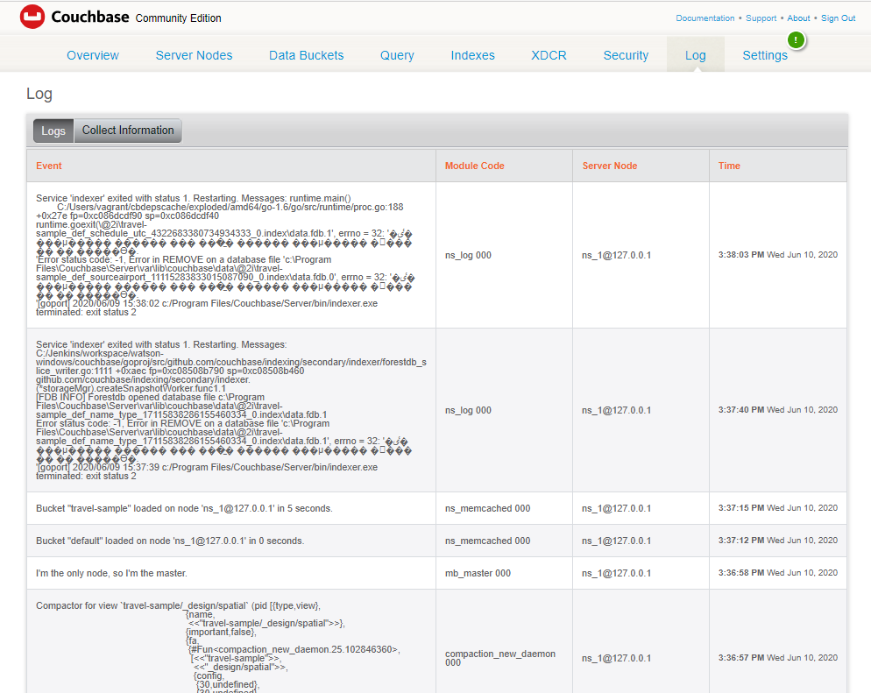
Task: Open the Settings tab
Action: tap(765, 55)
